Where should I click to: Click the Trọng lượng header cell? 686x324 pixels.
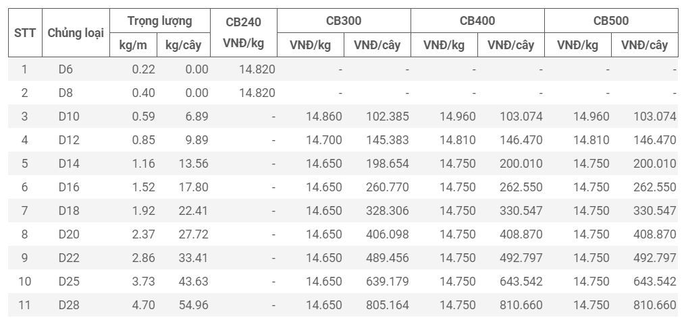click(x=160, y=21)
